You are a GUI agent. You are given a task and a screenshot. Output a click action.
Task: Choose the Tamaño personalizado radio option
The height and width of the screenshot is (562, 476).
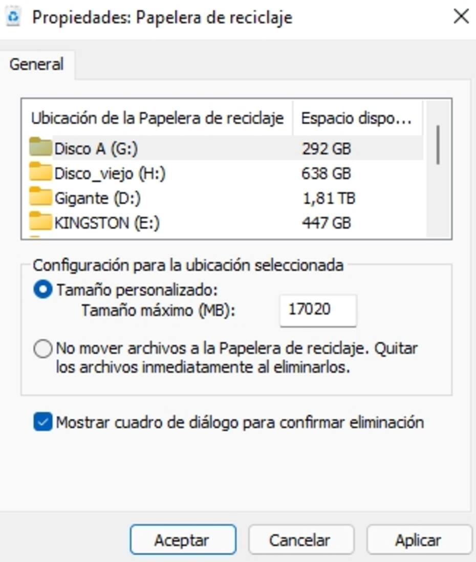42,289
